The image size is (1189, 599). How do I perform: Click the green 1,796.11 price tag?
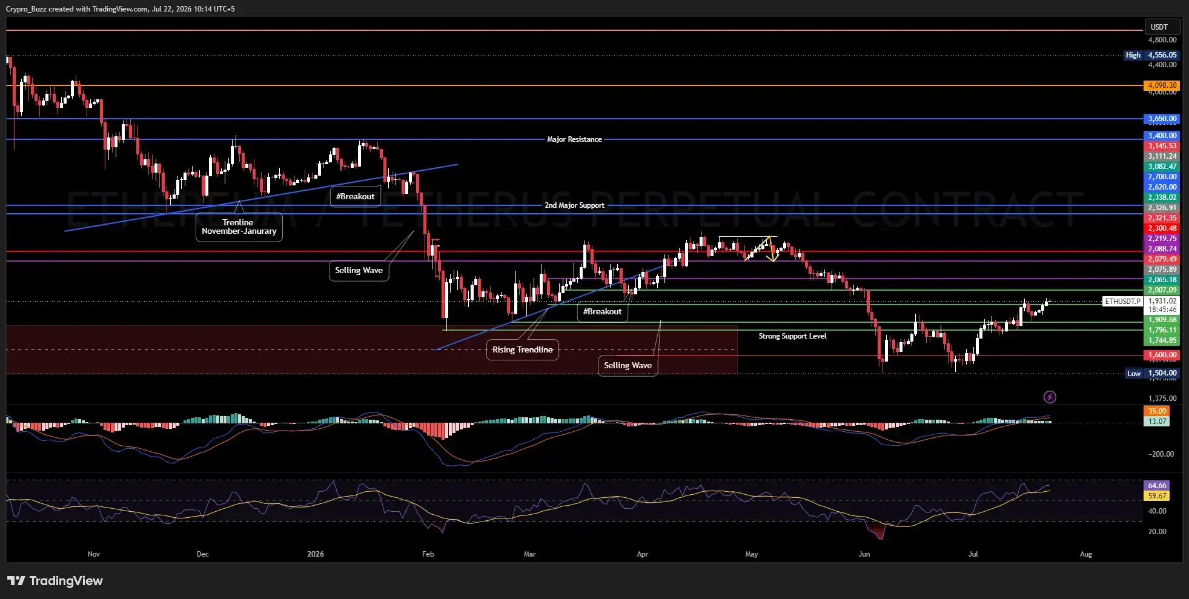coord(1162,330)
